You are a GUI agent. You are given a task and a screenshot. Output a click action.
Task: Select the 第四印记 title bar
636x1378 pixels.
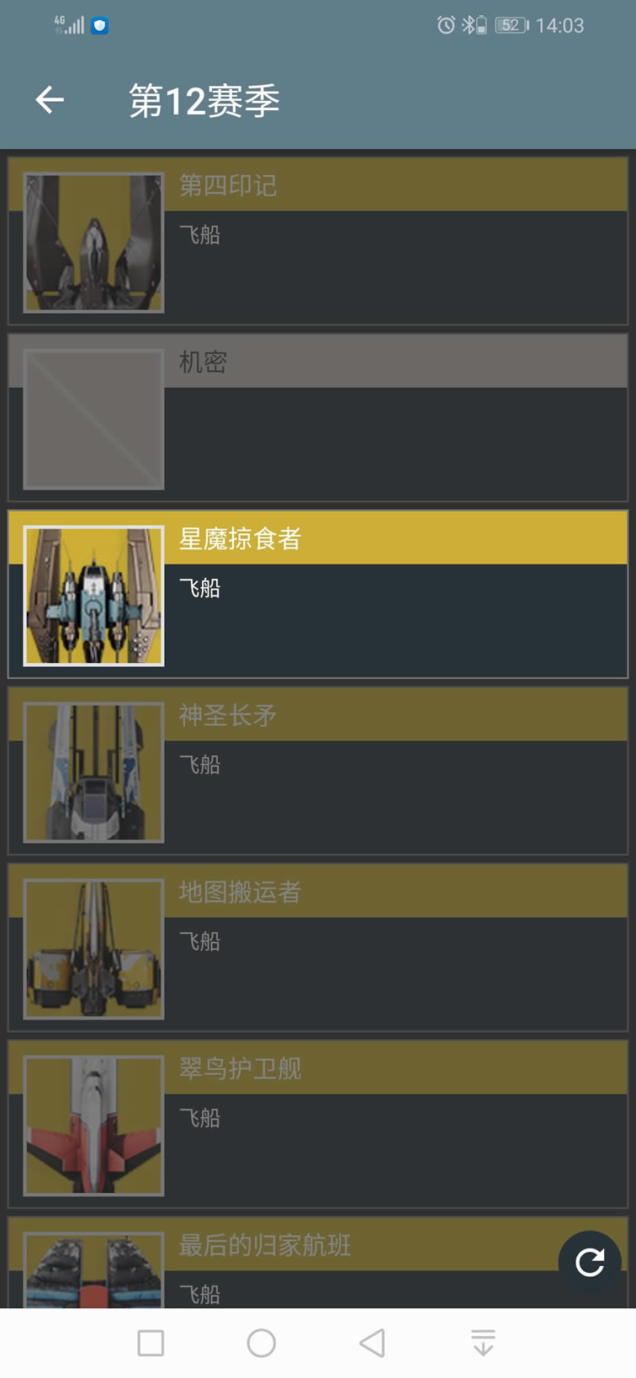(x=395, y=185)
